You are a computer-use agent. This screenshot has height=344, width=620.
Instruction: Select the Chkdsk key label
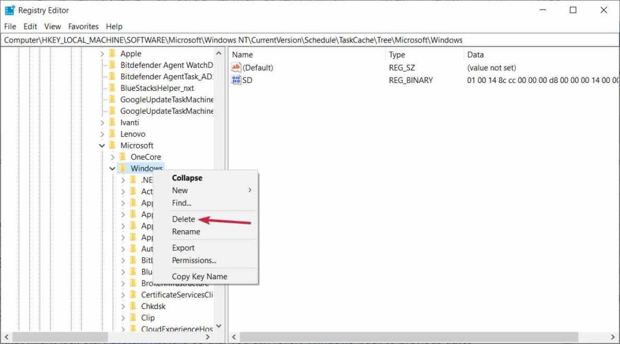[153, 306]
